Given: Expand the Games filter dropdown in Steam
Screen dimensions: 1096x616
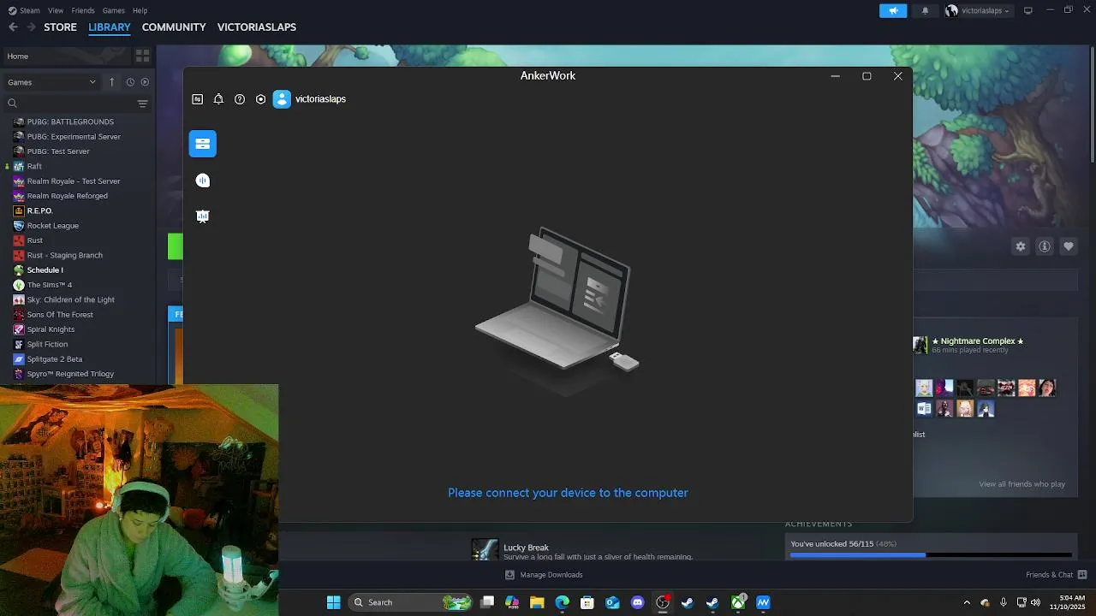Looking at the screenshot, I should point(52,82).
